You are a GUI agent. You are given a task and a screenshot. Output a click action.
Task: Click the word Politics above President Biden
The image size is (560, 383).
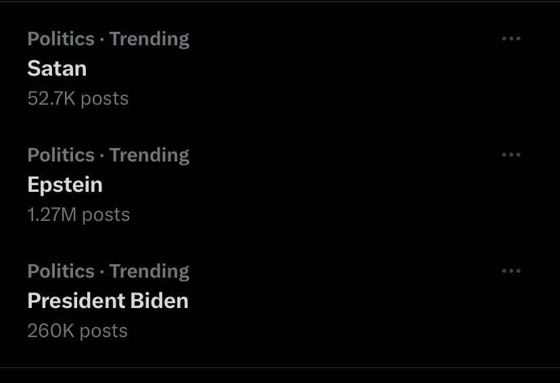click(60, 272)
